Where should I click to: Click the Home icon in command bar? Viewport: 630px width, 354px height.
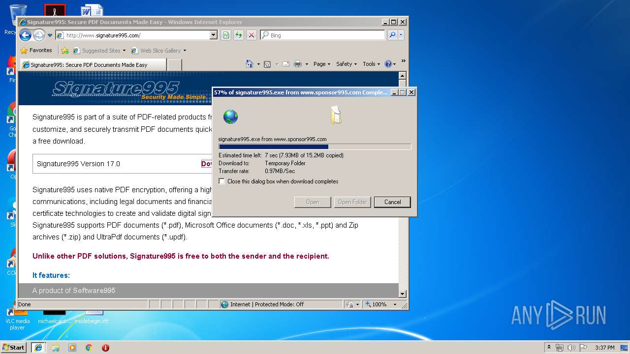(250, 64)
